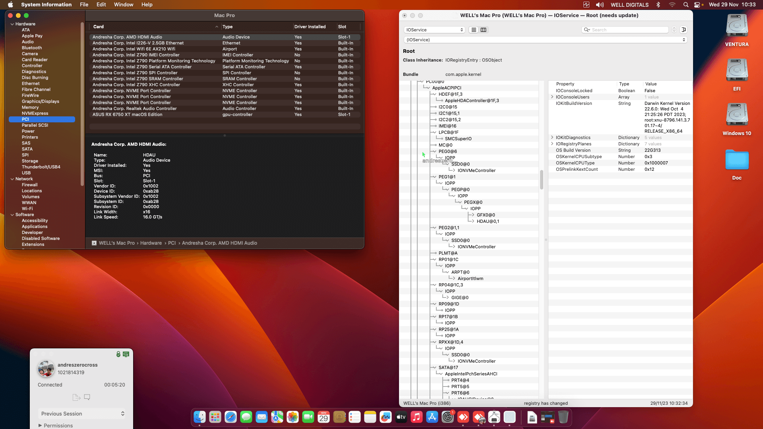Expand the IOKitDiagnostics dictionary property

(x=552, y=137)
